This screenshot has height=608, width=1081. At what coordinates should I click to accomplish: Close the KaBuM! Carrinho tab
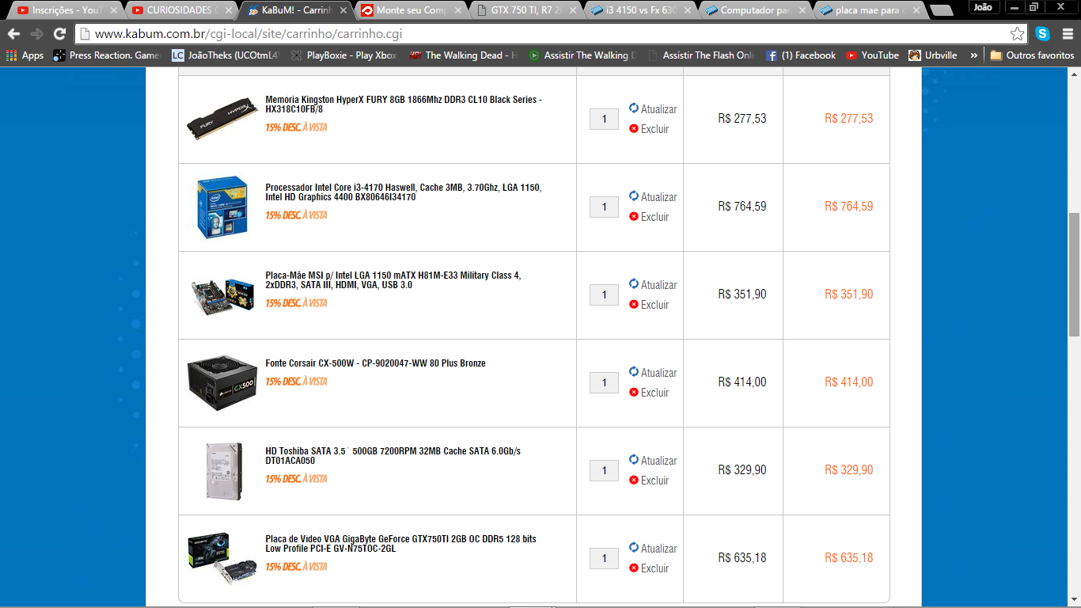click(x=343, y=10)
